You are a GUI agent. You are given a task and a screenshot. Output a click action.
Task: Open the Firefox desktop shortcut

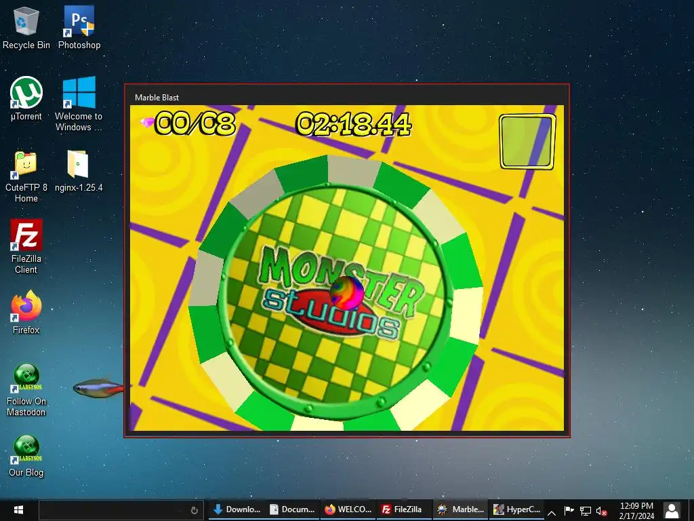(x=26, y=312)
